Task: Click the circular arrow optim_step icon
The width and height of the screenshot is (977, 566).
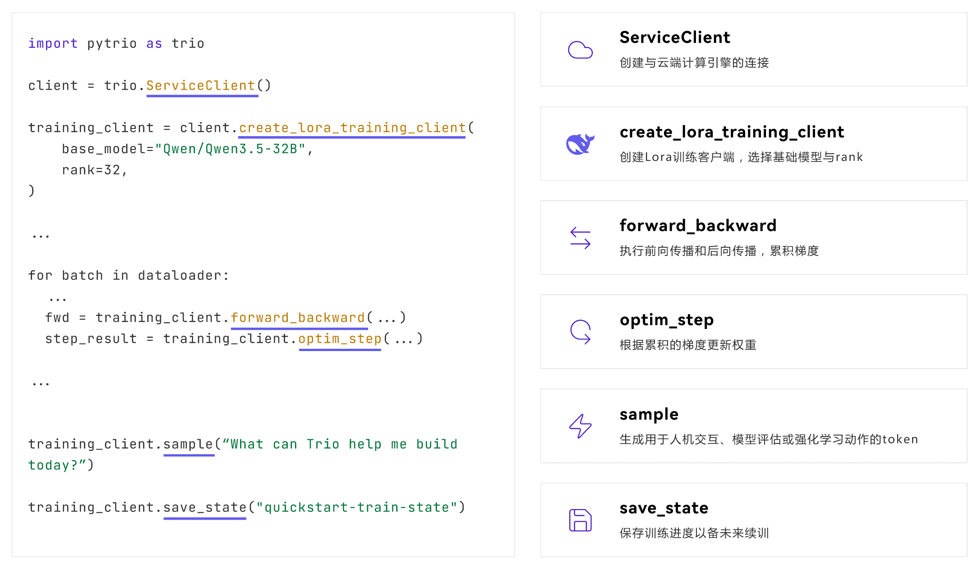Action: (x=580, y=332)
